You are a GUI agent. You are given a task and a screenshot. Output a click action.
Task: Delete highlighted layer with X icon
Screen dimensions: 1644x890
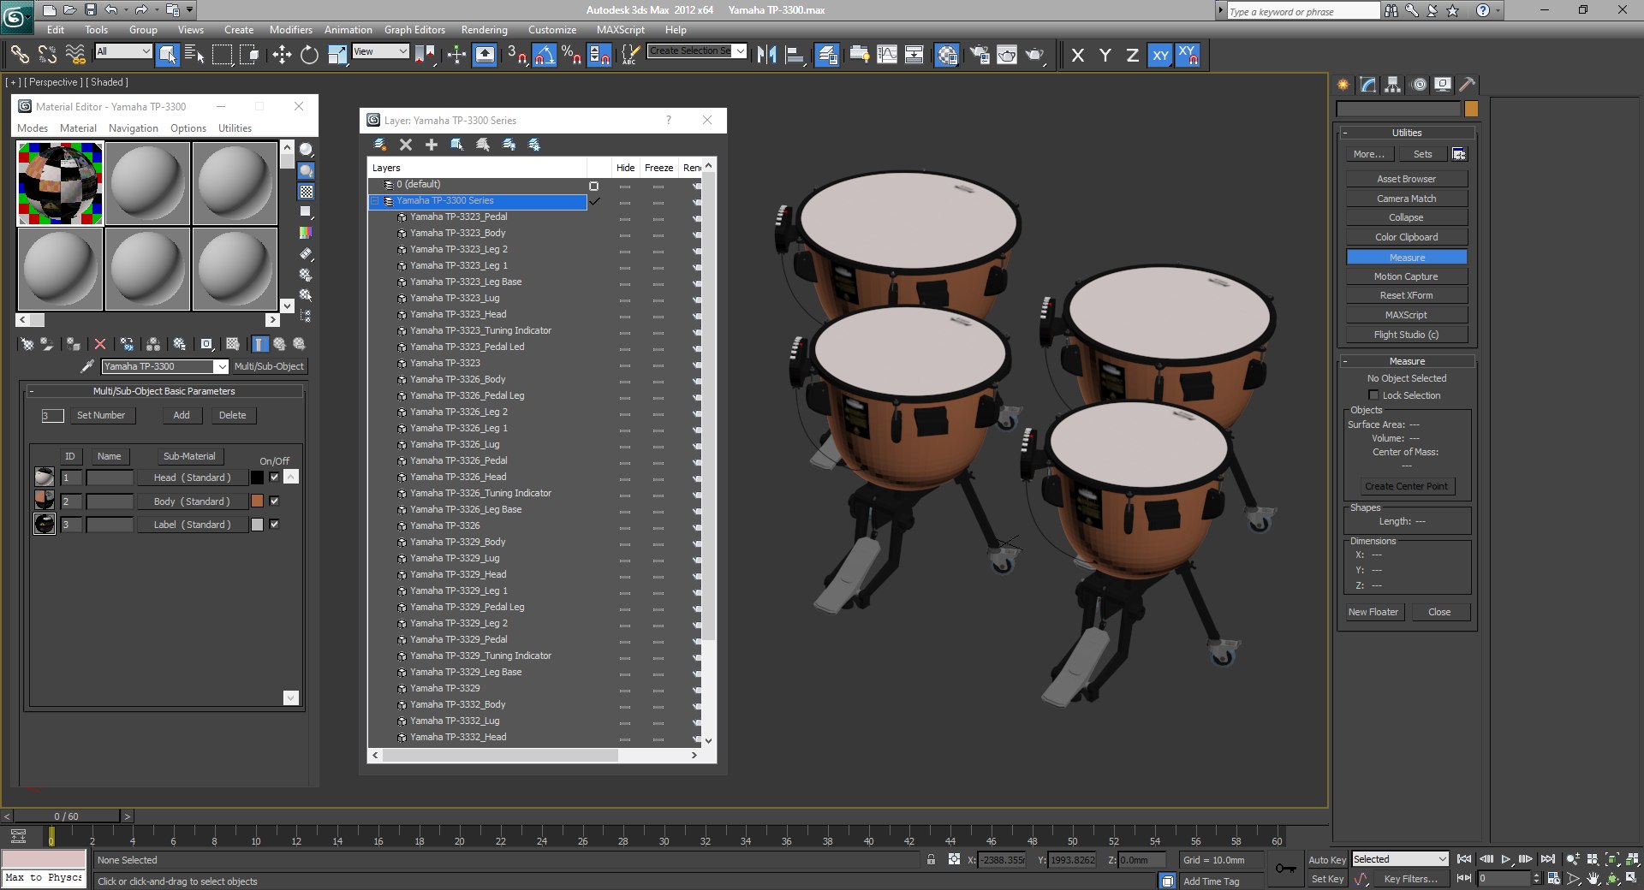[x=406, y=145]
